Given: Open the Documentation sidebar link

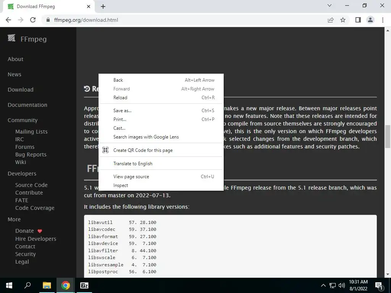Looking at the screenshot, I should coord(27,105).
